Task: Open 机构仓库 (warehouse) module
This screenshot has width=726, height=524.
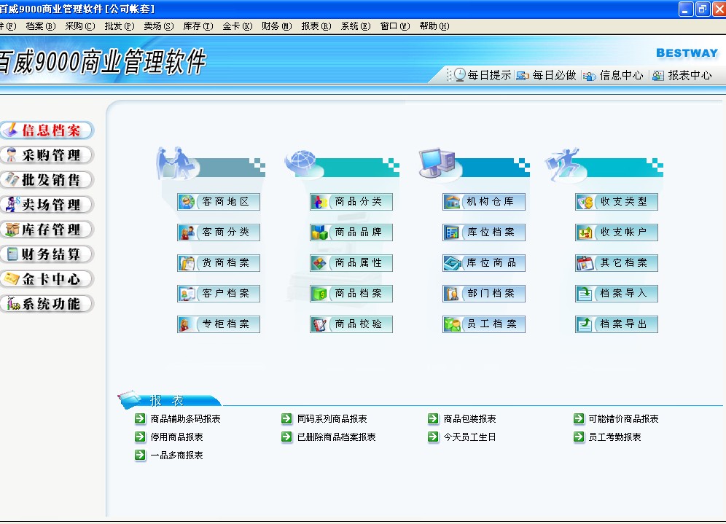Action: [x=484, y=202]
